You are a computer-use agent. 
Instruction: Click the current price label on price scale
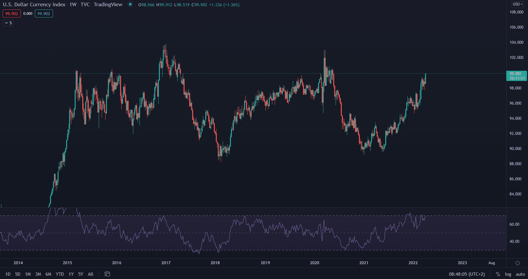(x=516, y=76)
